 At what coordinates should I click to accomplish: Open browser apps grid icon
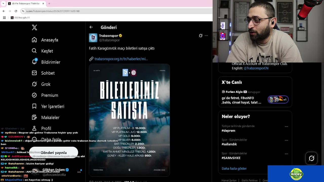pyautogui.click(x=4, y=18)
